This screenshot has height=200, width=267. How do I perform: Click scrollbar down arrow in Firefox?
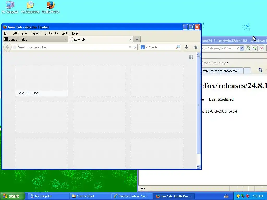click(x=198, y=166)
